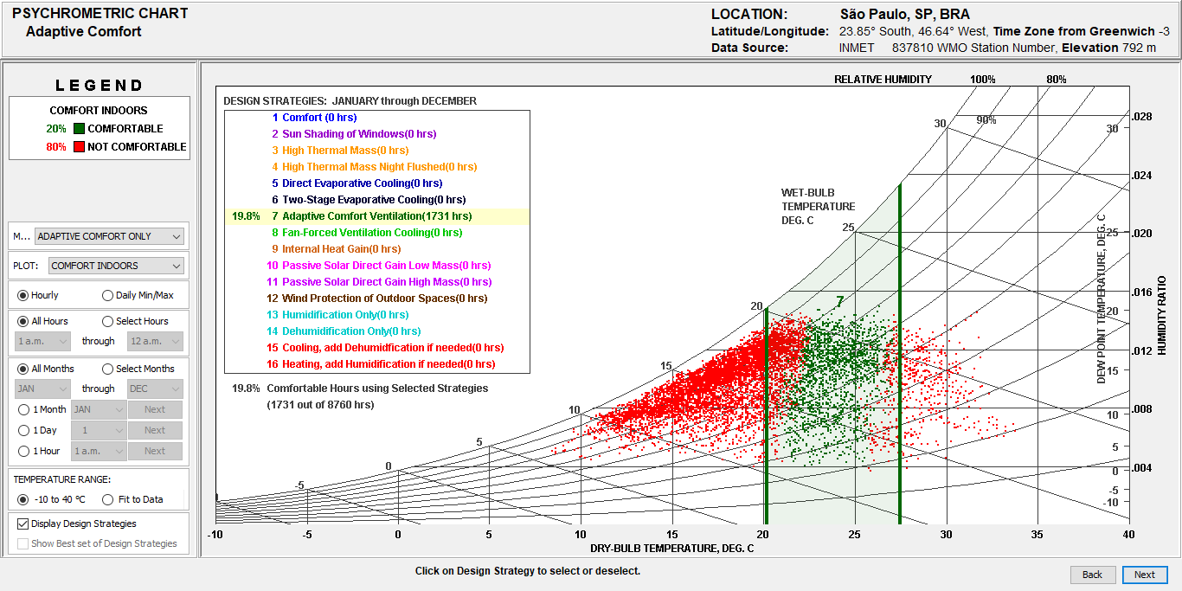The height and width of the screenshot is (591, 1182).
Task: Uncheck Display Design Strategies checkbox
Action: 23,524
